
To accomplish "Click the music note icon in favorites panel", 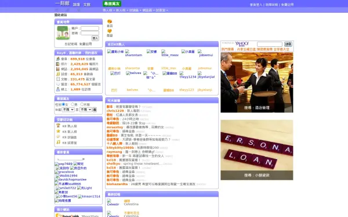I will (x=58, y=142).
